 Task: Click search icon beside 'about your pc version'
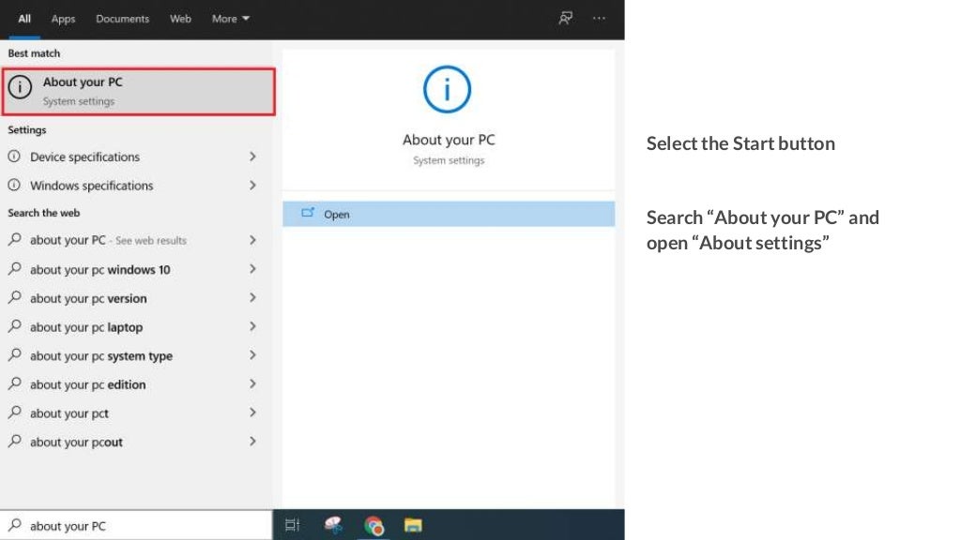click(15, 297)
